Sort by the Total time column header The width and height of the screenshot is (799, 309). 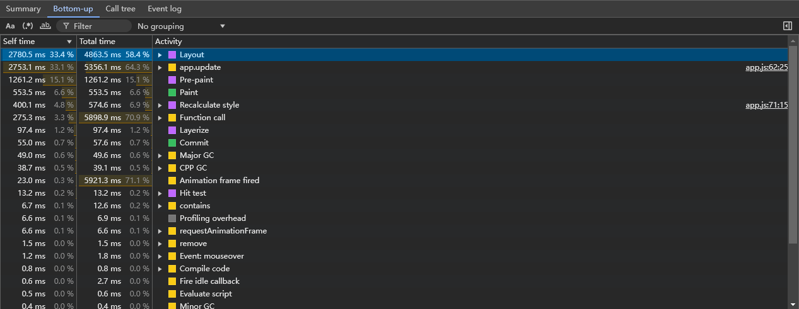click(114, 42)
